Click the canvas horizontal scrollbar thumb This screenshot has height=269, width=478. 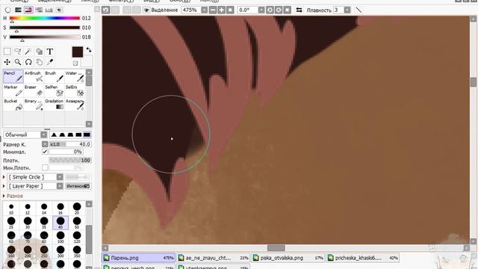[276, 248]
